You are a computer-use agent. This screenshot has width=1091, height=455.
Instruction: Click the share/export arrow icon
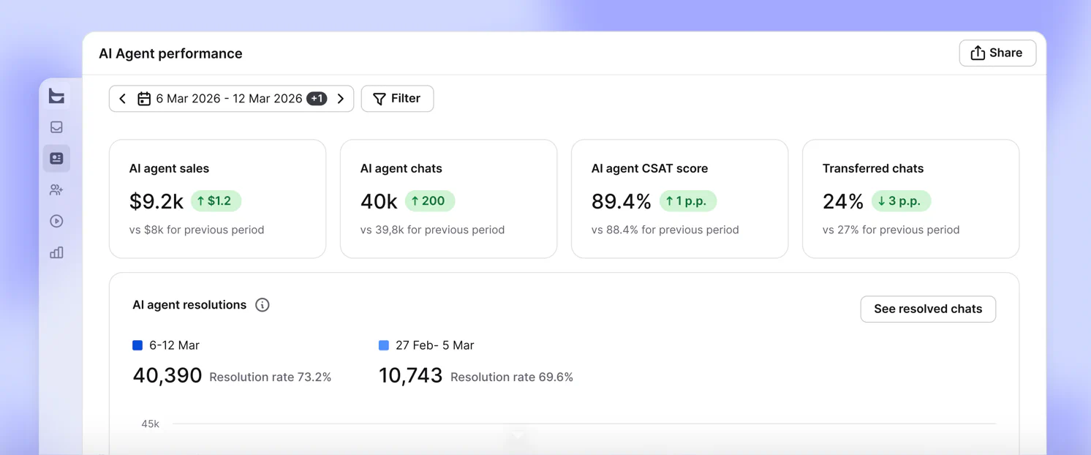click(978, 53)
